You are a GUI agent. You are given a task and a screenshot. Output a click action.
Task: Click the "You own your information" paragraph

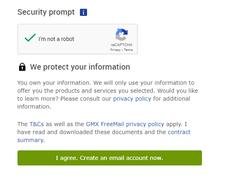[x=108, y=95]
